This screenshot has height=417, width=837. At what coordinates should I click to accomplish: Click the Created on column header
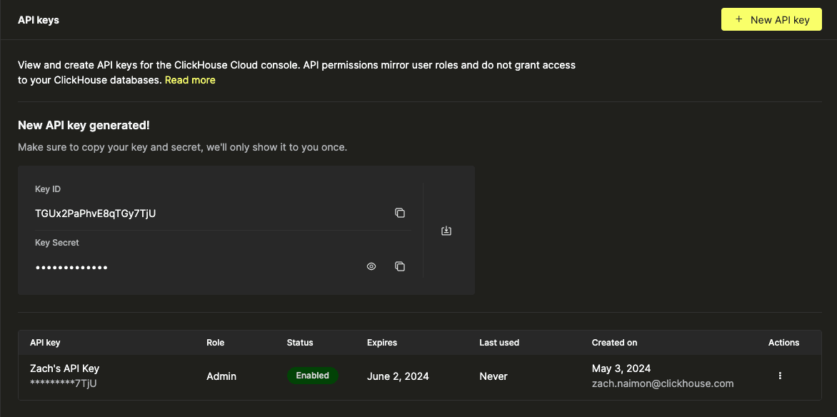[x=614, y=343]
